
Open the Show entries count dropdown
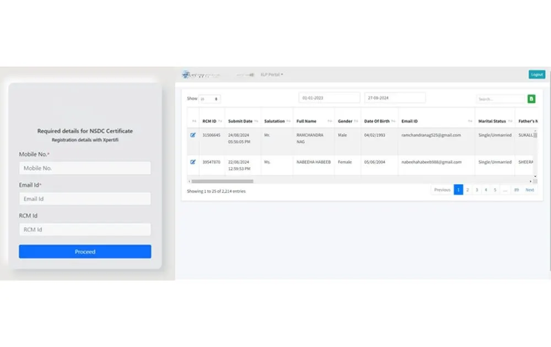[209, 99]
